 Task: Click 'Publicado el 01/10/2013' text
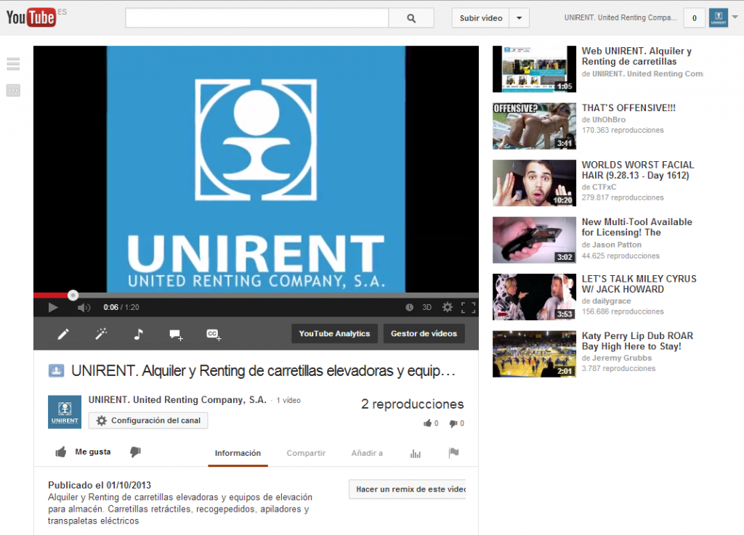(99, 485)
